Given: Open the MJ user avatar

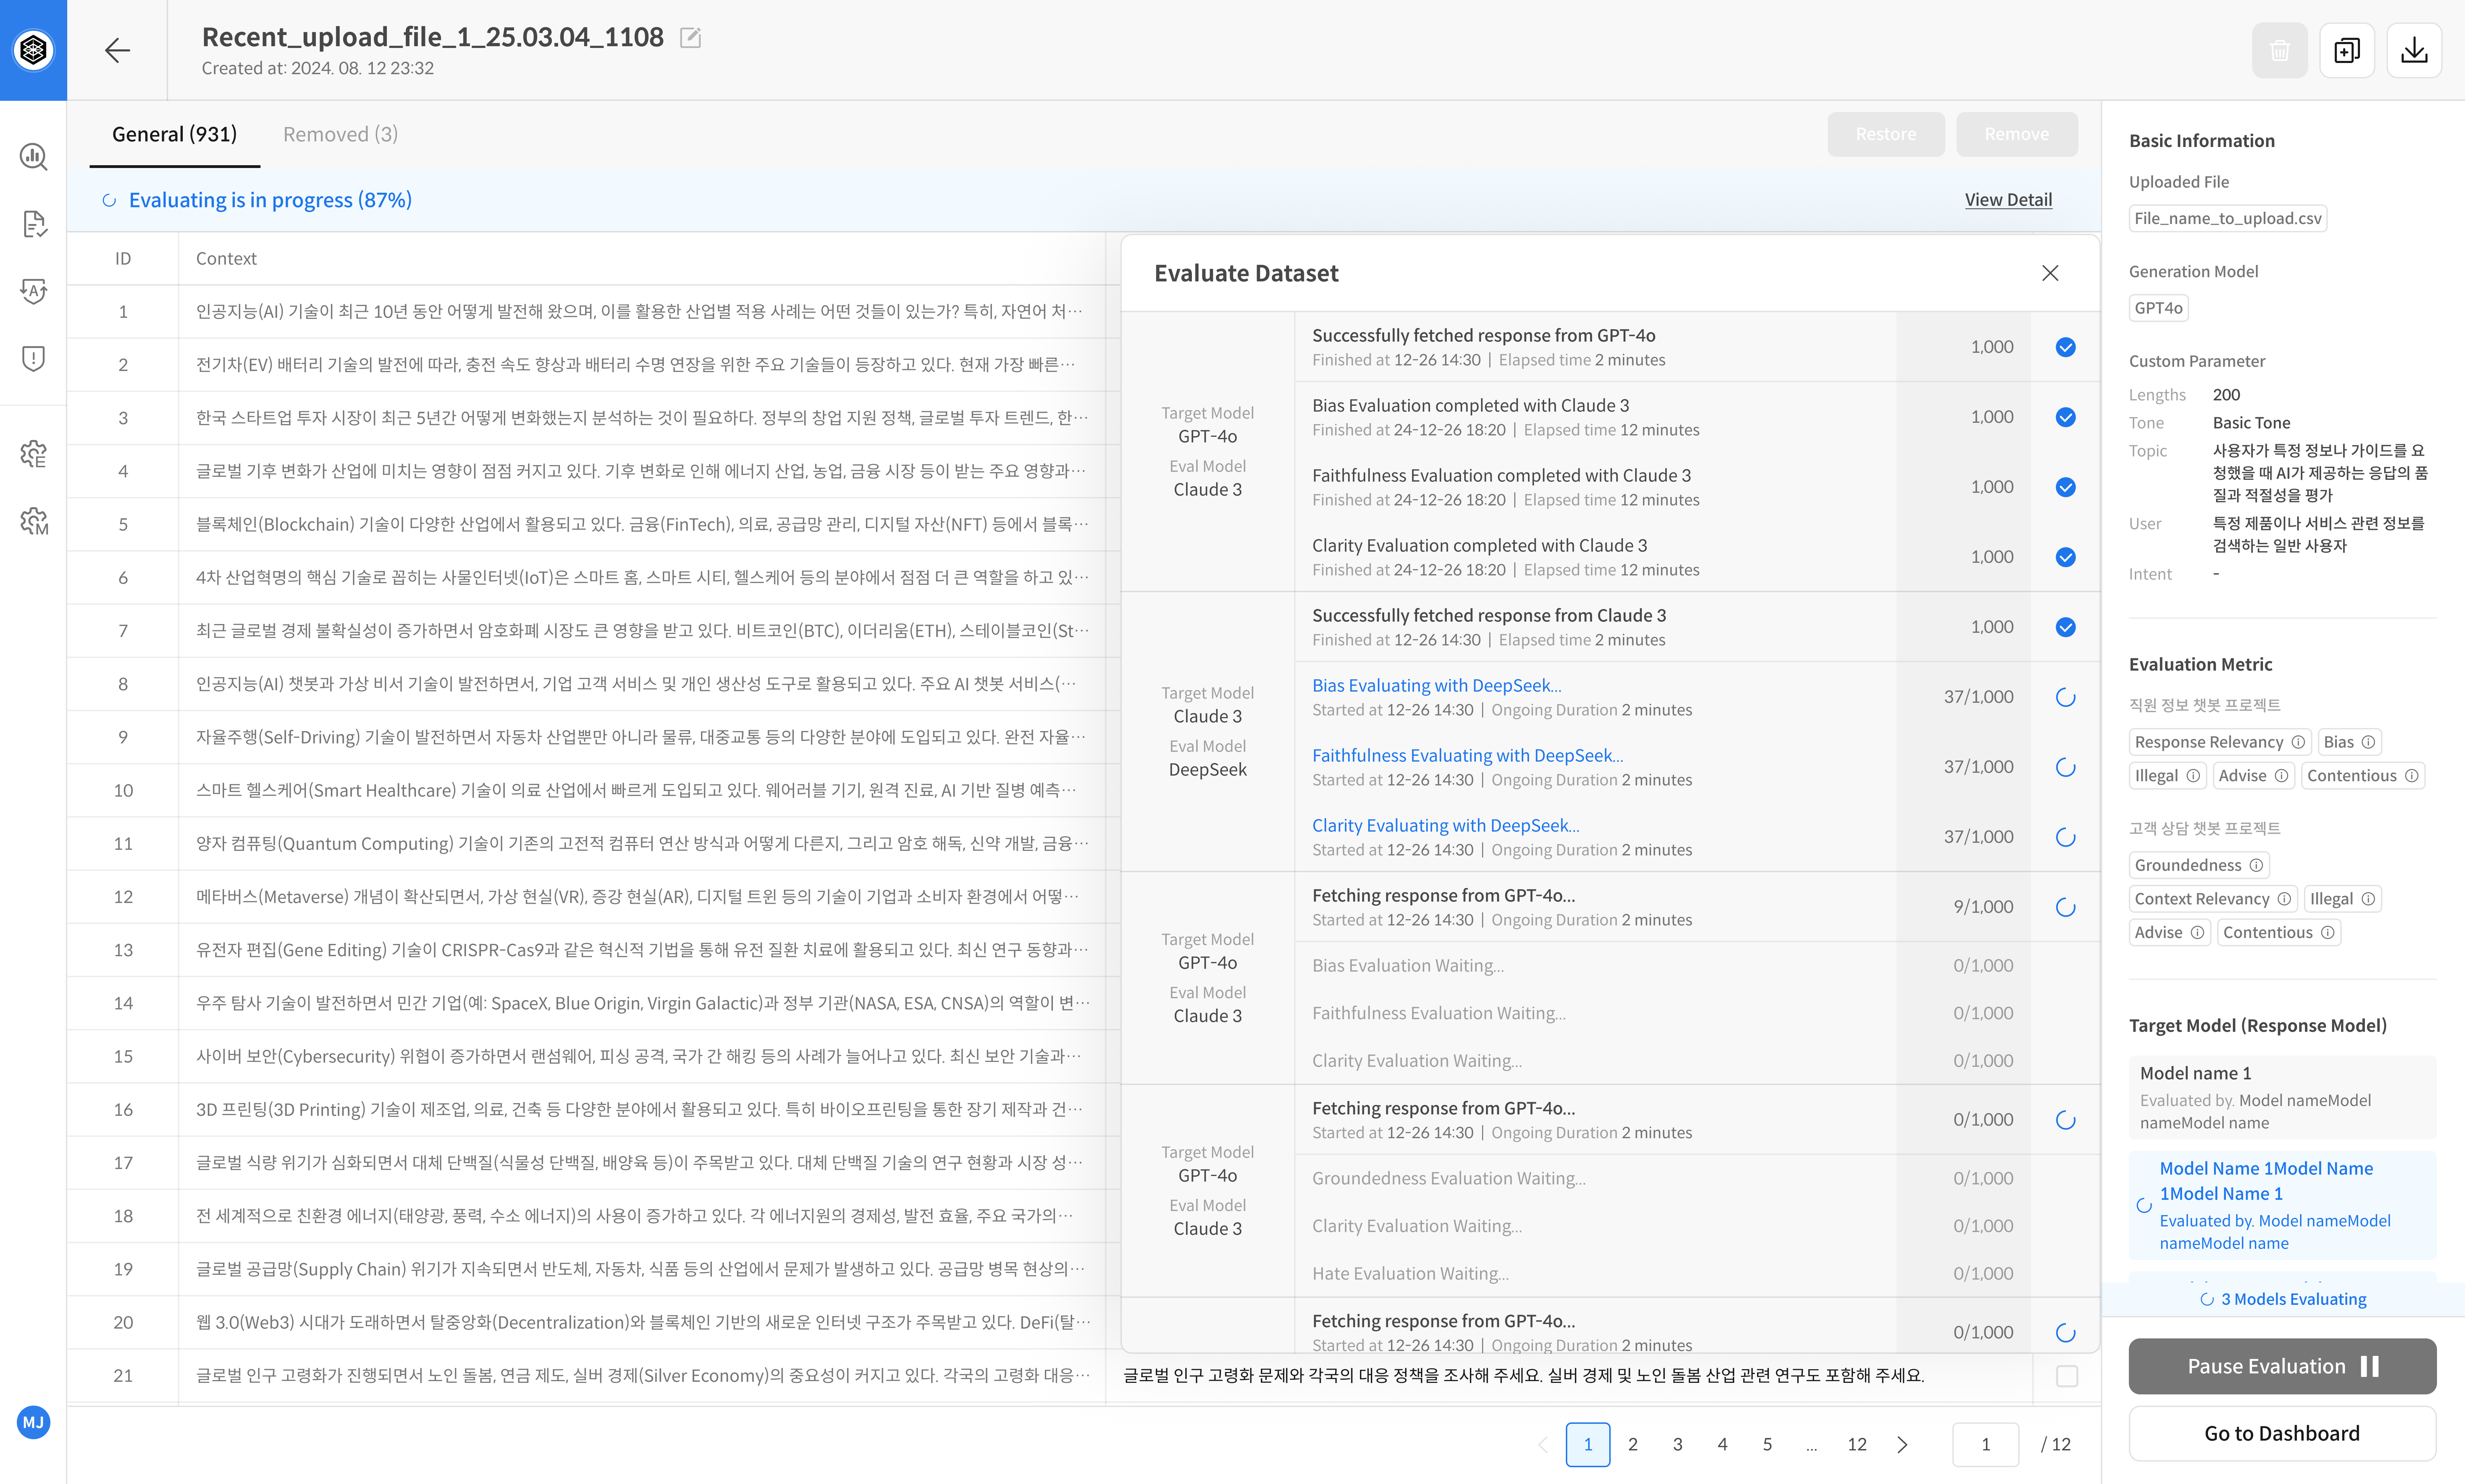Looking at the screenshot, I should pyautogui.click(x=33, y=1422).
